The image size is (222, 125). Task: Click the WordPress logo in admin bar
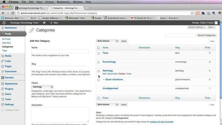point(4,23)
